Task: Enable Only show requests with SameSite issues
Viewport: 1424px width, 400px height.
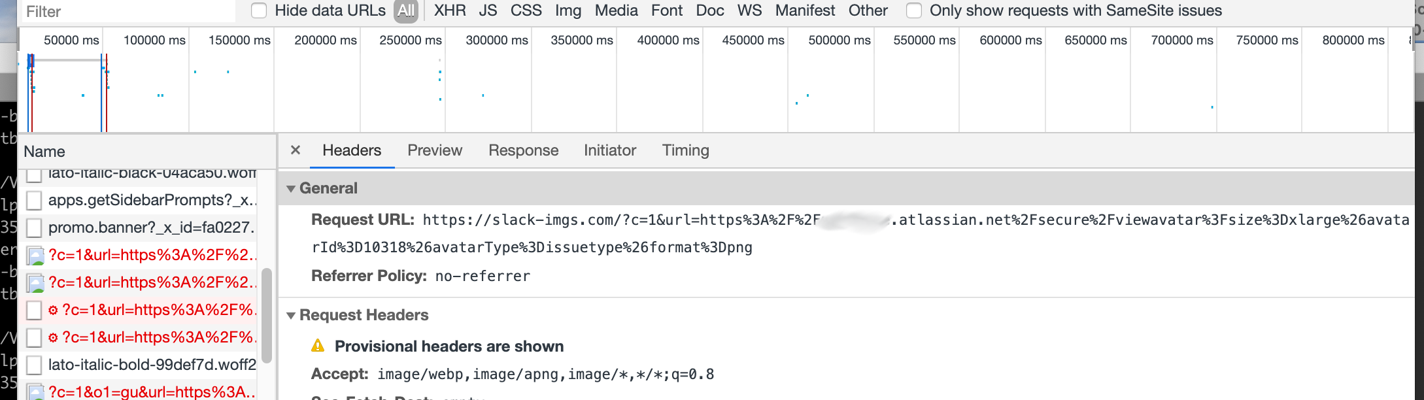Action: pyautogui.click(x=913, y=10)
